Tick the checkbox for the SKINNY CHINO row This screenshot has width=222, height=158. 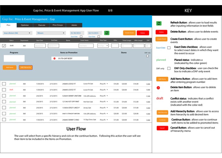coord(4,120)
